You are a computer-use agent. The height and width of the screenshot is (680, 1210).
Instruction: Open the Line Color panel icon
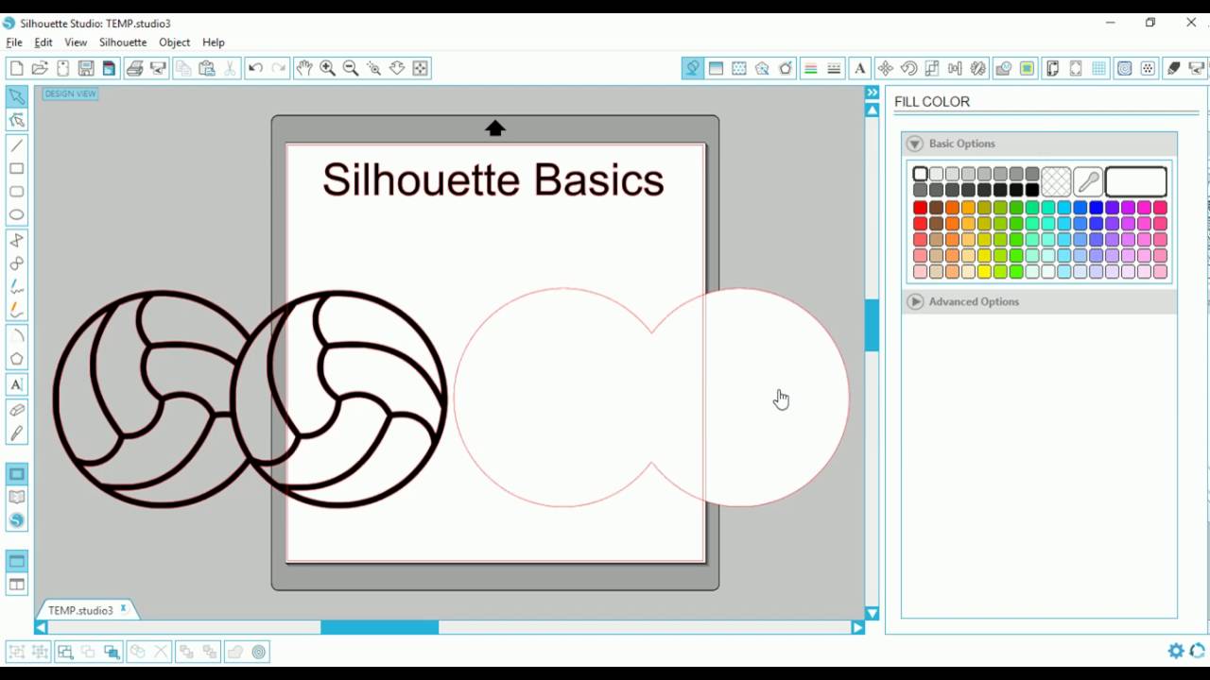pyautogui.click(x=810, y=68)
